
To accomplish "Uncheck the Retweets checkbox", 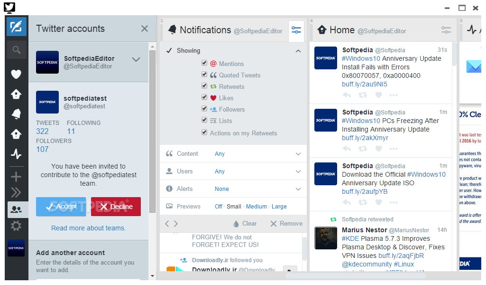I will [204, 85].
